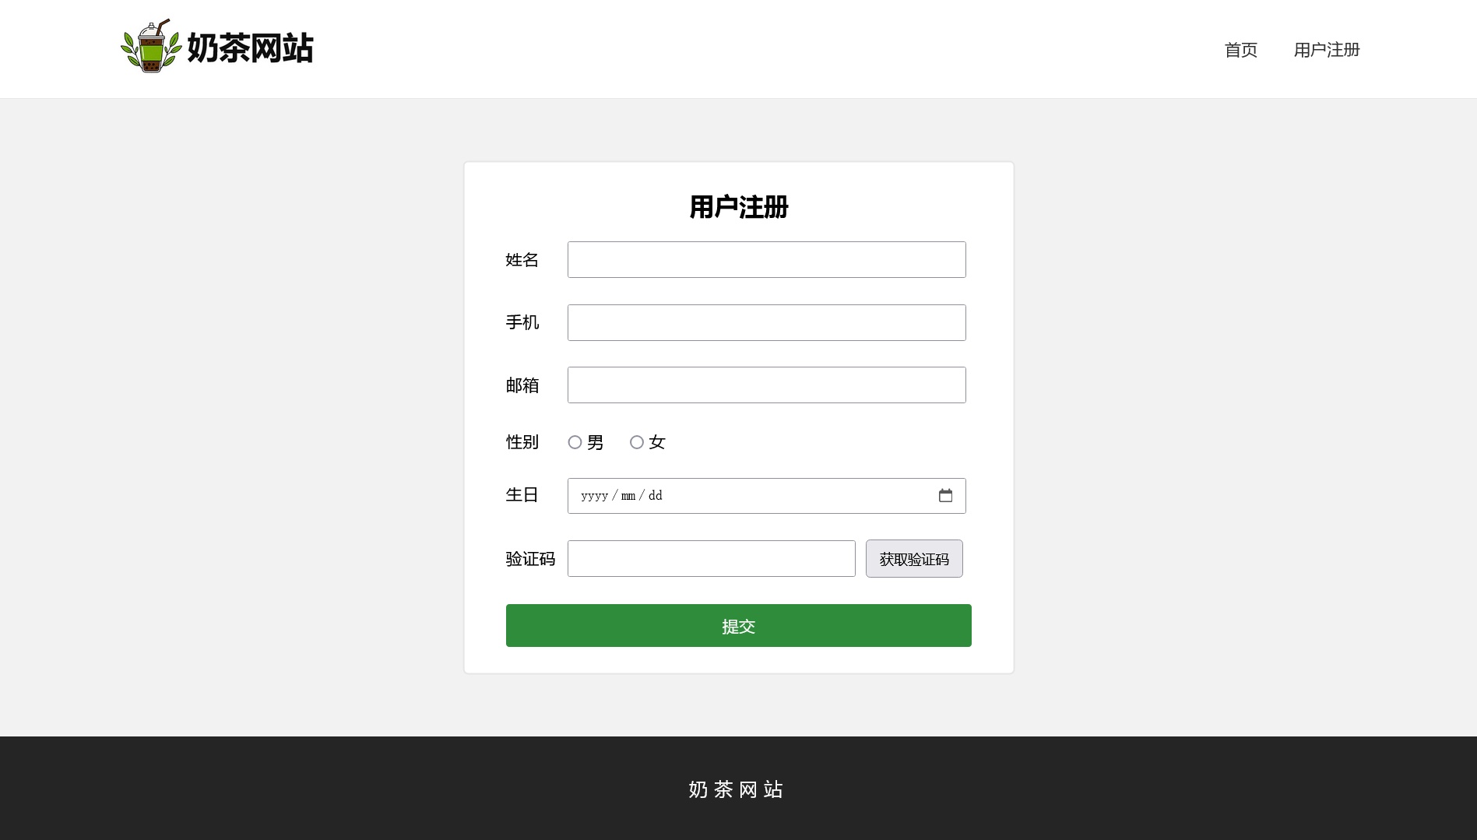Click the 奶茶网站 footer text
The image size is (1477, 840).
[736, 789]
